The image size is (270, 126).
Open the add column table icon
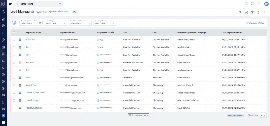pyautogui.click(x=247, y=12)
